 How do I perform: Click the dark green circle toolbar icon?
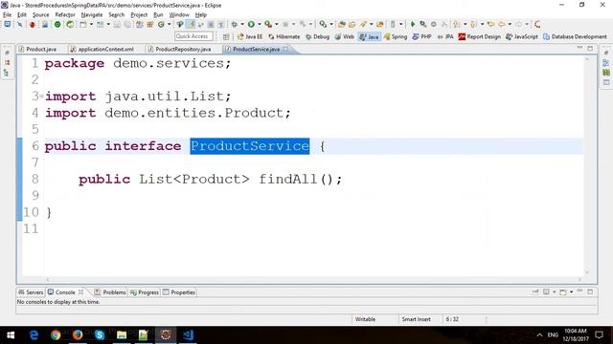click(57, 24)
